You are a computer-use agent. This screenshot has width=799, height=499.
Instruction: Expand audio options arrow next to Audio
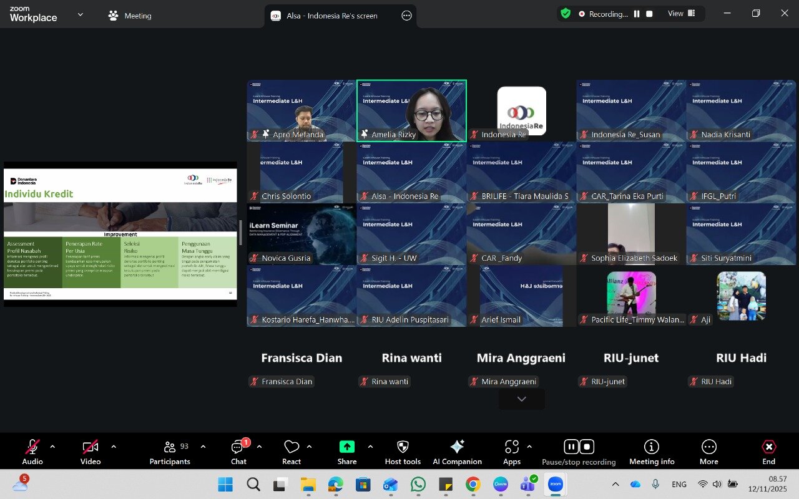[52, 447]
